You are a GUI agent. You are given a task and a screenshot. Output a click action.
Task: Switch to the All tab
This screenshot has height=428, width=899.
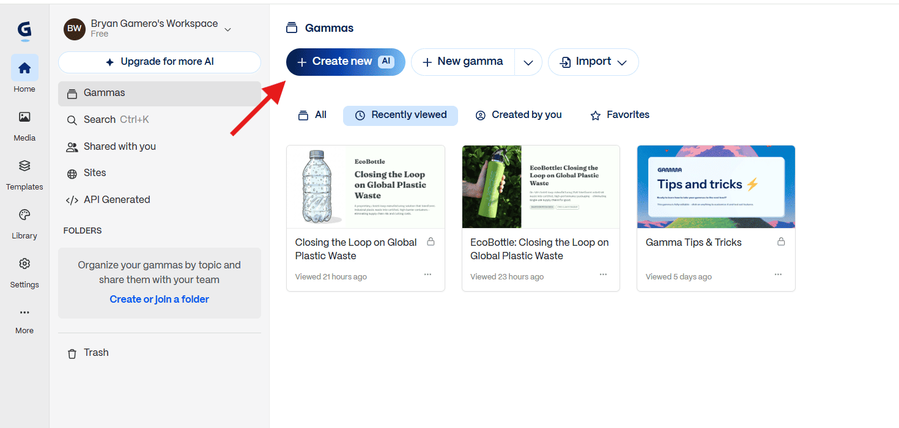[312, 115]
